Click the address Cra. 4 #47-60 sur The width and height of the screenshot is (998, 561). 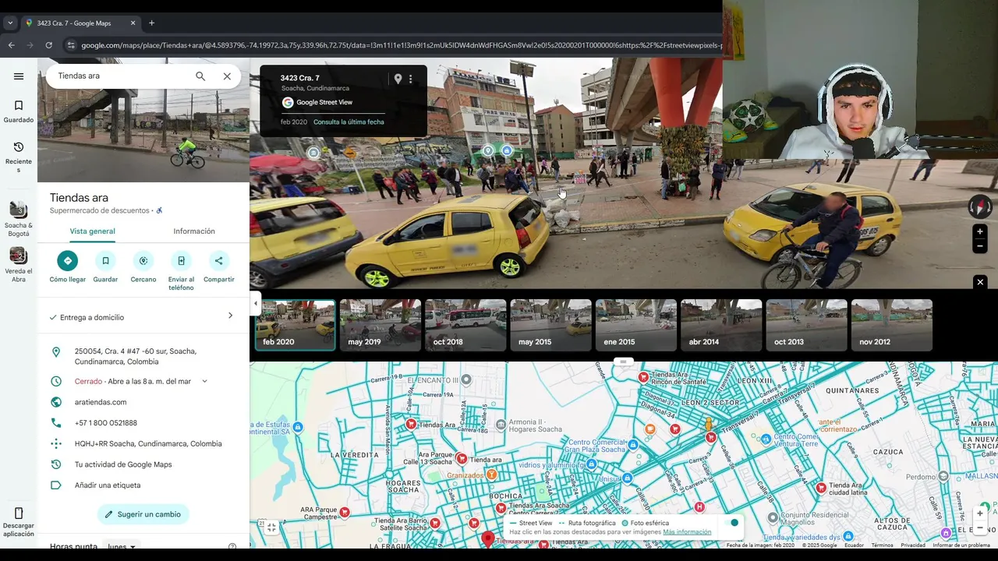[x=136, y=356]
